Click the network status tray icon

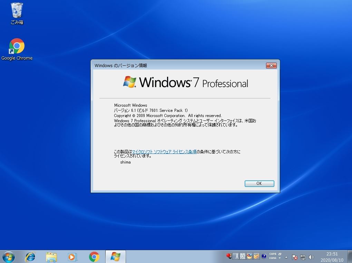[303, 257]
